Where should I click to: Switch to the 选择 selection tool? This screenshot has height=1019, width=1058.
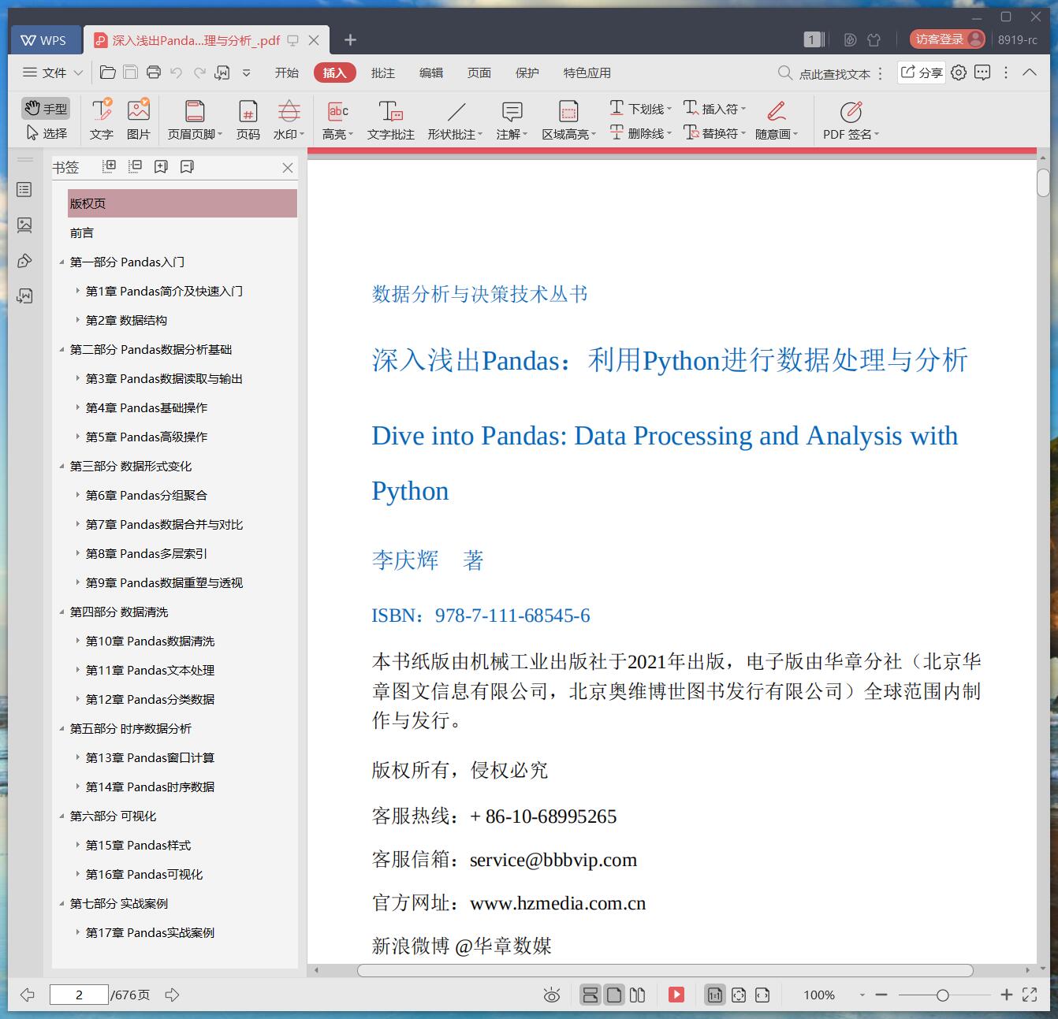(x=46, y=133)
